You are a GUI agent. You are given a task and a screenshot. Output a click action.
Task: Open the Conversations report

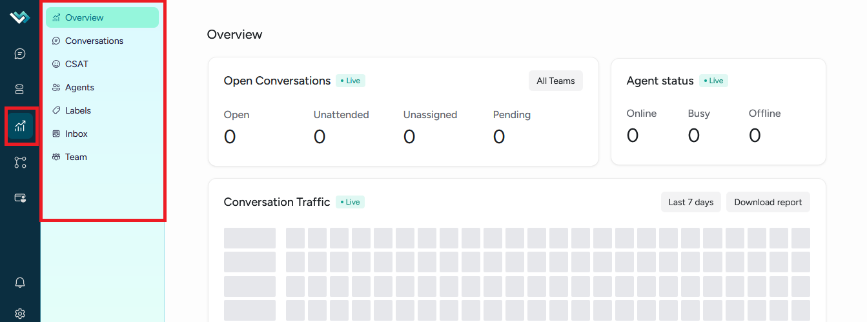click(102, 41)
